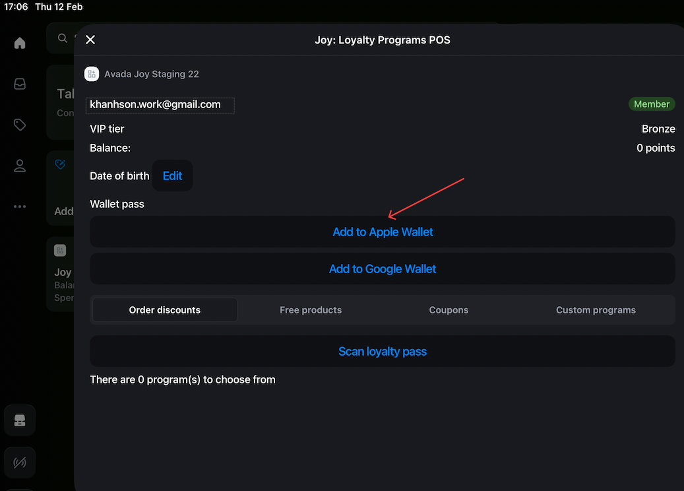Click the customer email khanhson.work@gmail.com field

pos(160,105)
